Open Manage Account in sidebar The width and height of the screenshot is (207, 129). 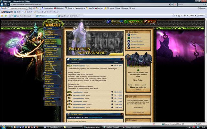tap(51, 42)
